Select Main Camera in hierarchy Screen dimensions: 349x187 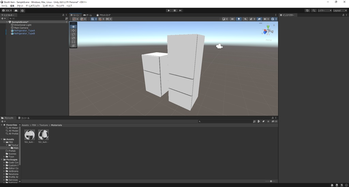click(21, 28)
